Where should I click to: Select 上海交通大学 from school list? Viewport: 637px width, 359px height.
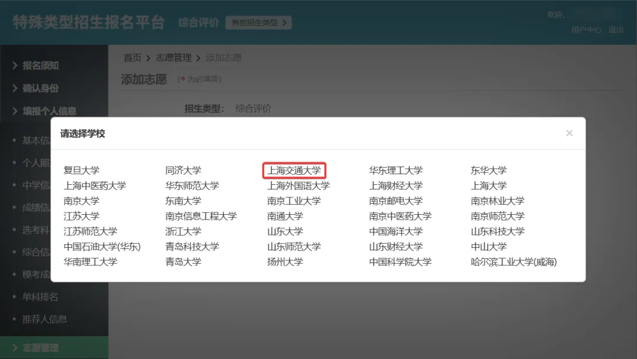click(x=294, y=171)
